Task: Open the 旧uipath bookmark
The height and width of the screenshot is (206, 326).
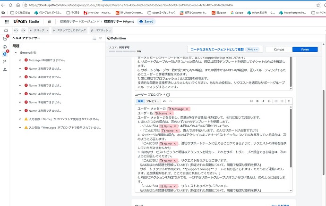Action: click(219, 13)
